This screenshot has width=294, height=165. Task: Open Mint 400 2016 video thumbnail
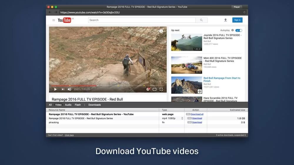(x=187, y=65)
